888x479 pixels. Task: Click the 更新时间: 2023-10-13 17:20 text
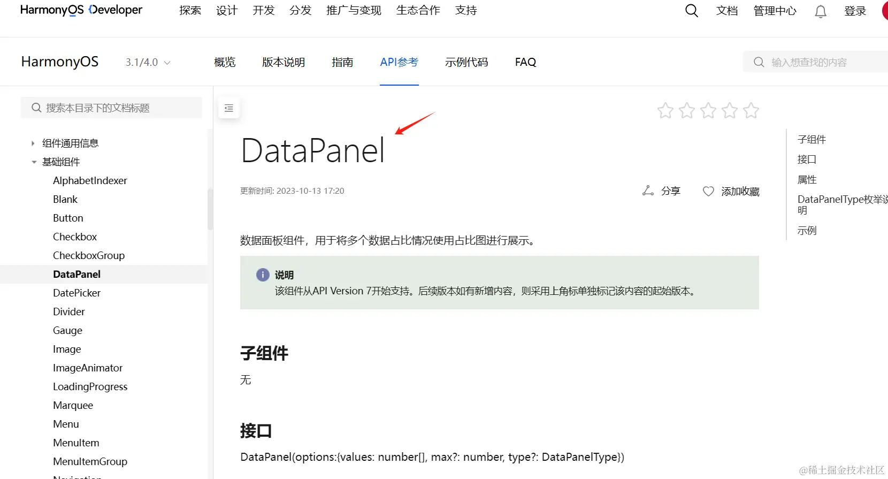[292, 191]
